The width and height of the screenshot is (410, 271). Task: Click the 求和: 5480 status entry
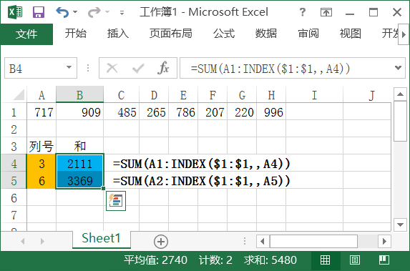pyautogui.click(x=270, y=260)
